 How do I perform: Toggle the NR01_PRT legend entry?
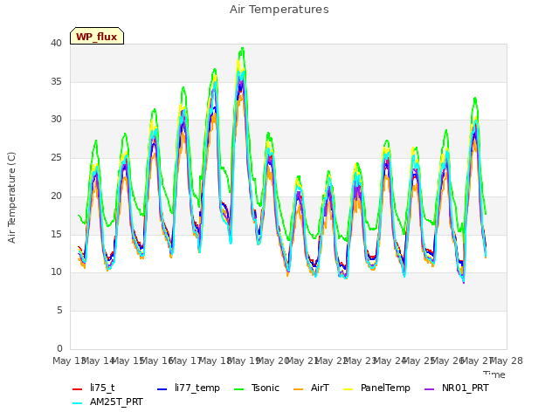point(456,388)
